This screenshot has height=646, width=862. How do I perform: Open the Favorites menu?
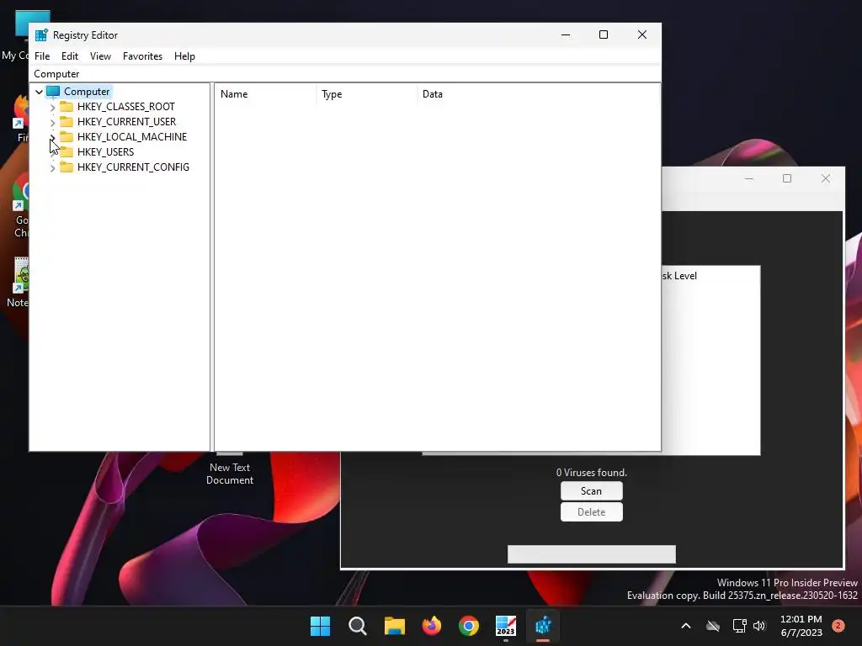(x=142, y=56)
